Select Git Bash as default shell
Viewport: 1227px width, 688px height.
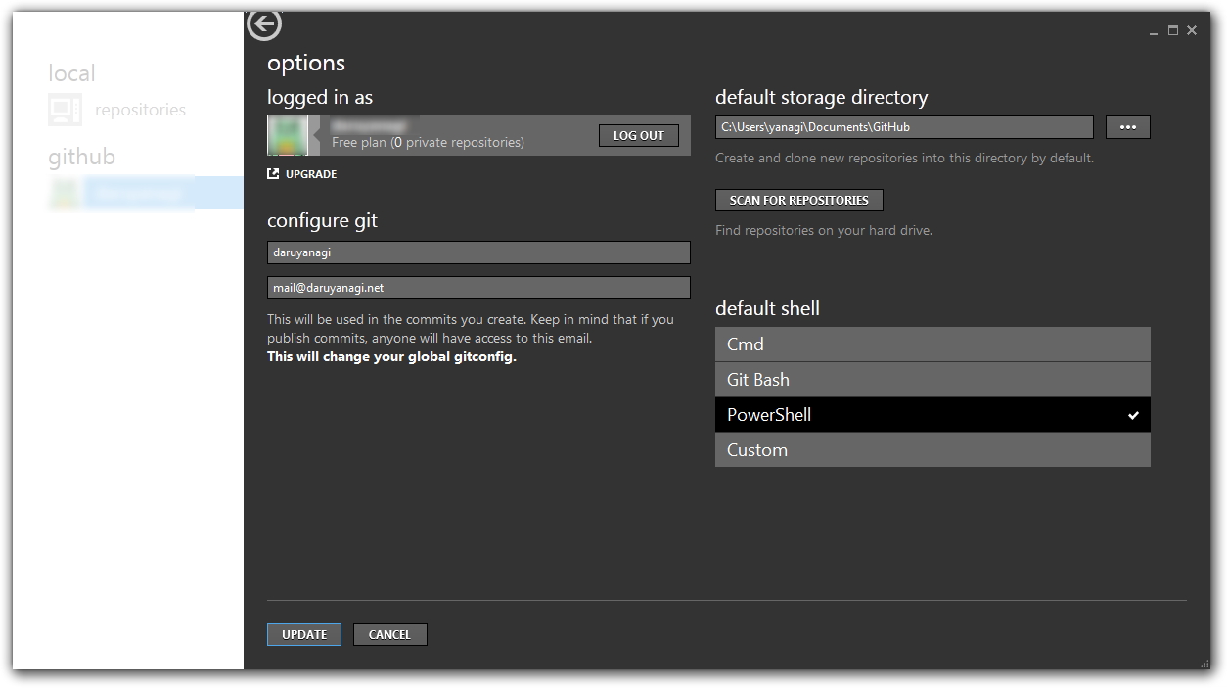[x=932, y=380]
